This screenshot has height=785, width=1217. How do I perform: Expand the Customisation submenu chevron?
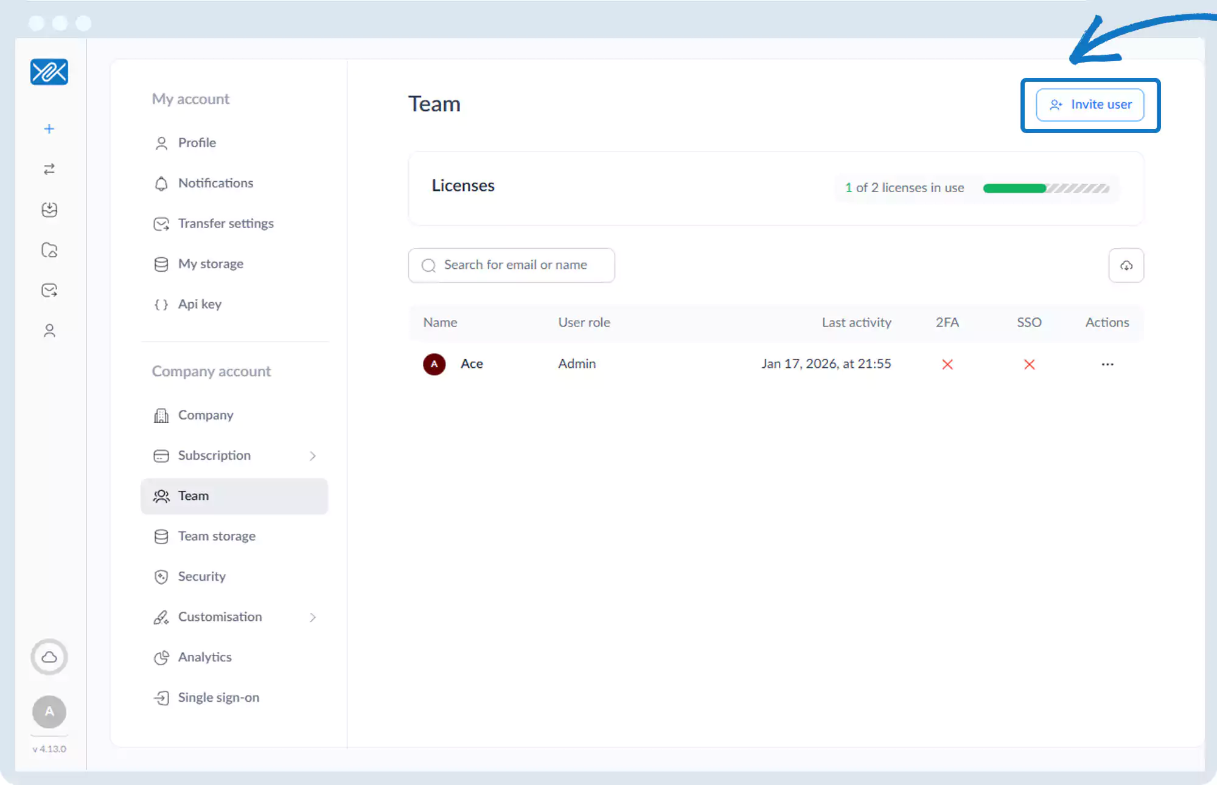[313, 617]
